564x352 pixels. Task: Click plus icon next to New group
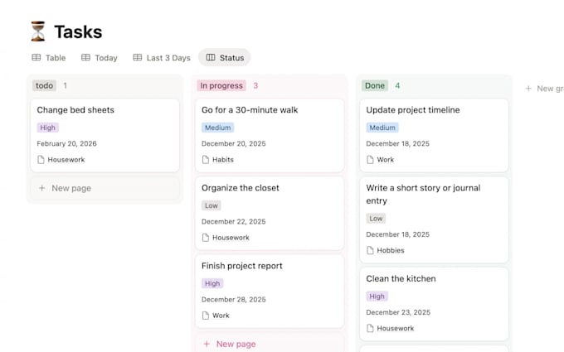[528, 89]
